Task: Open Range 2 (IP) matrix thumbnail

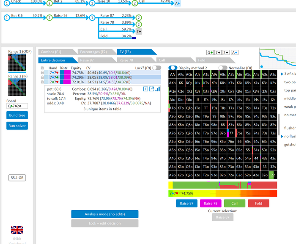Action: [17, 87]
